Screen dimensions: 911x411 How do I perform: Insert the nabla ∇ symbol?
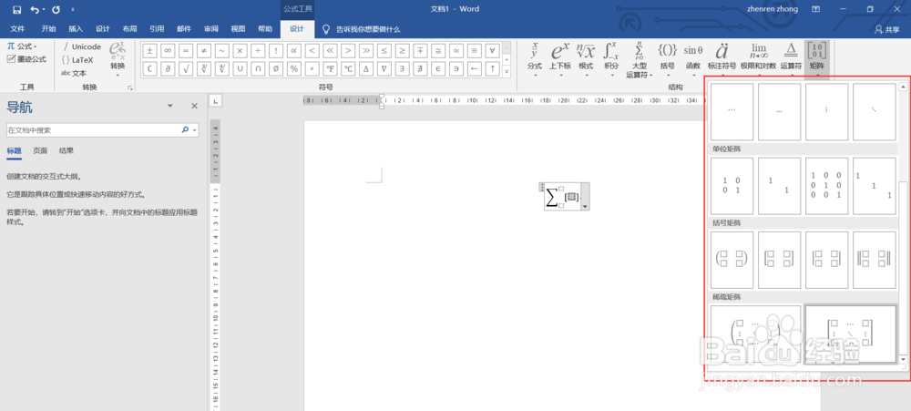[x=384, y=69]
